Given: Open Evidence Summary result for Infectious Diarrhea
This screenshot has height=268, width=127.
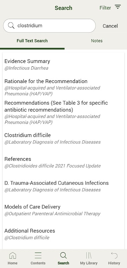Looking at the screenshot, I should [x=63, y=64].
